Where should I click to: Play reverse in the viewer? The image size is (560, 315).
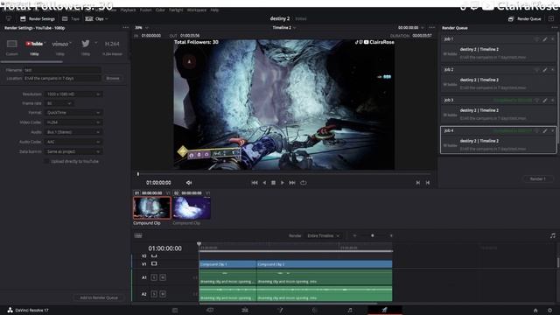coord(264,183)
